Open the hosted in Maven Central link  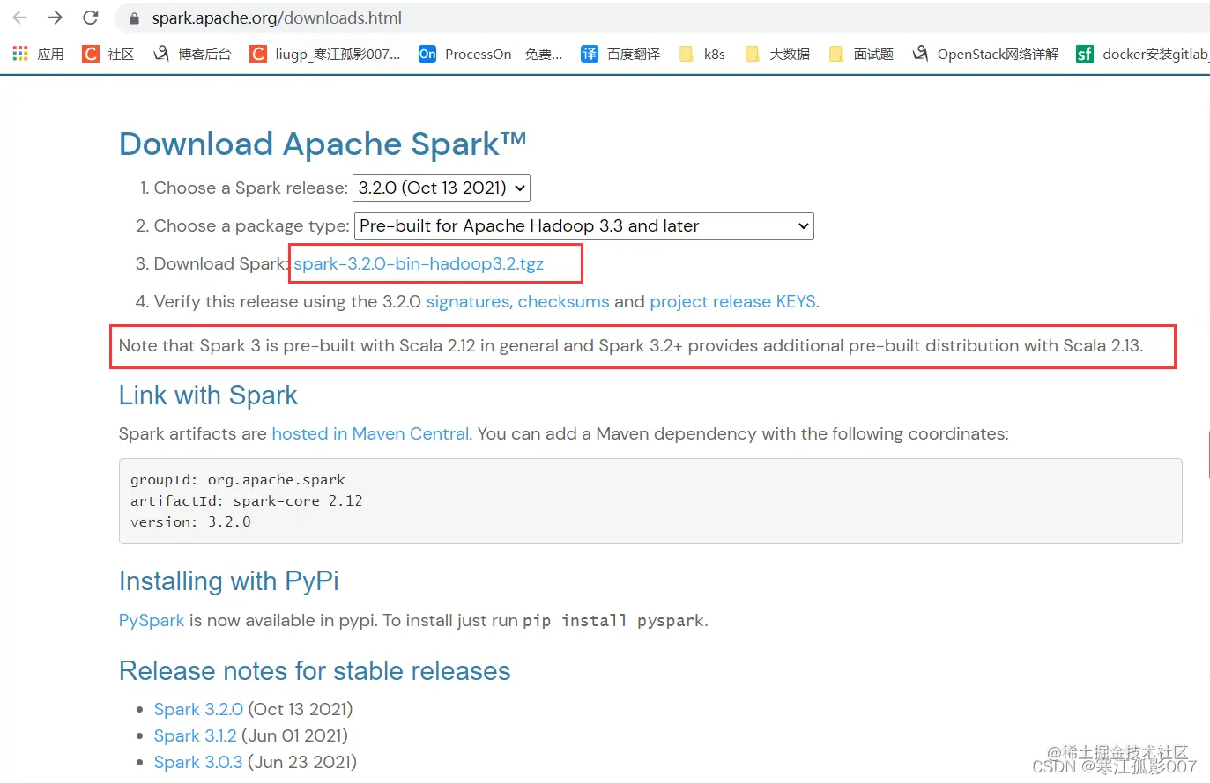(x=370, y=433)
